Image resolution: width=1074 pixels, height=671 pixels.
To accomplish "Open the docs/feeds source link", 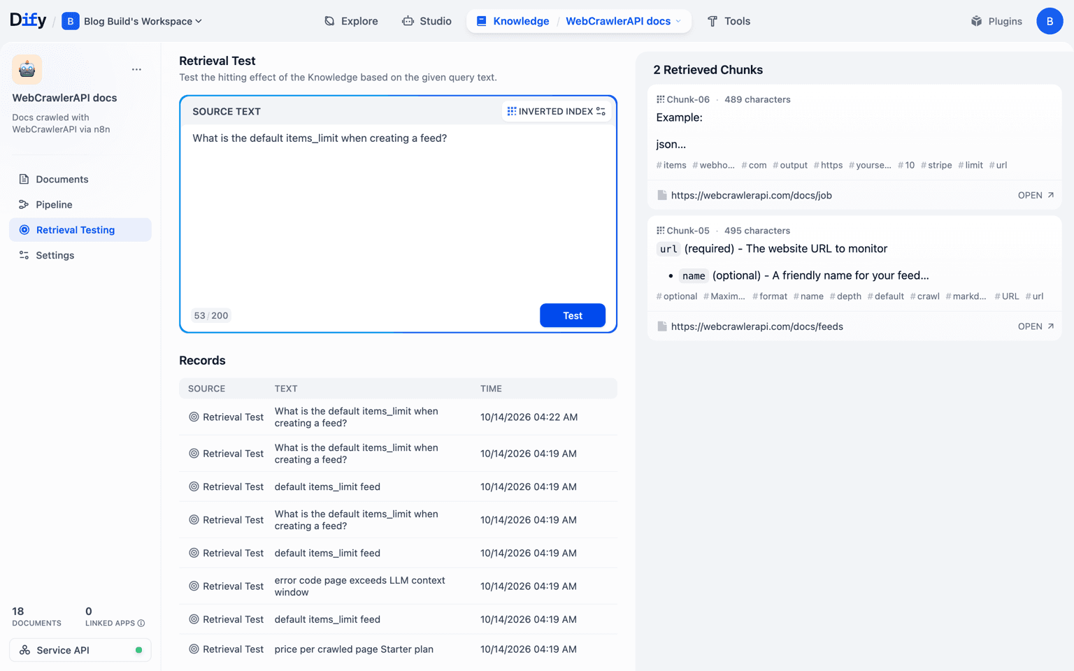I will tap(757, 326).
